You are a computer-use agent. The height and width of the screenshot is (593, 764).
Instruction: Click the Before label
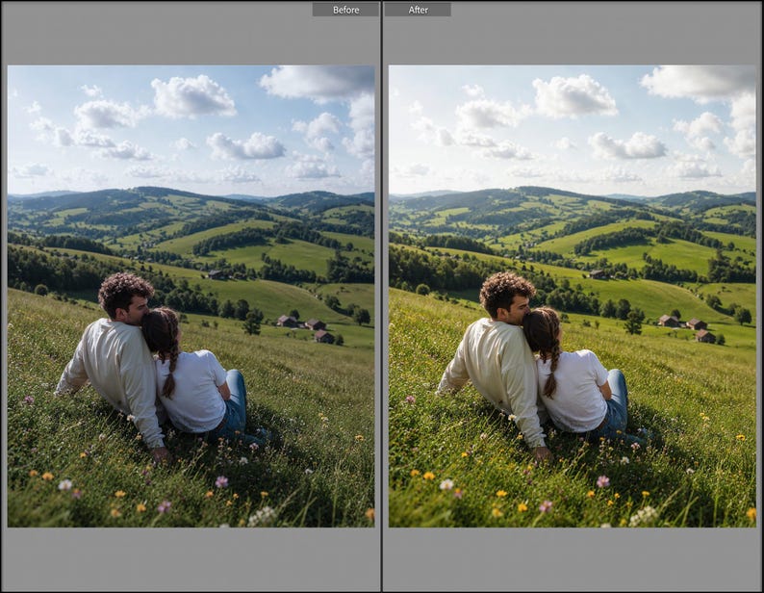coord(345,10)
